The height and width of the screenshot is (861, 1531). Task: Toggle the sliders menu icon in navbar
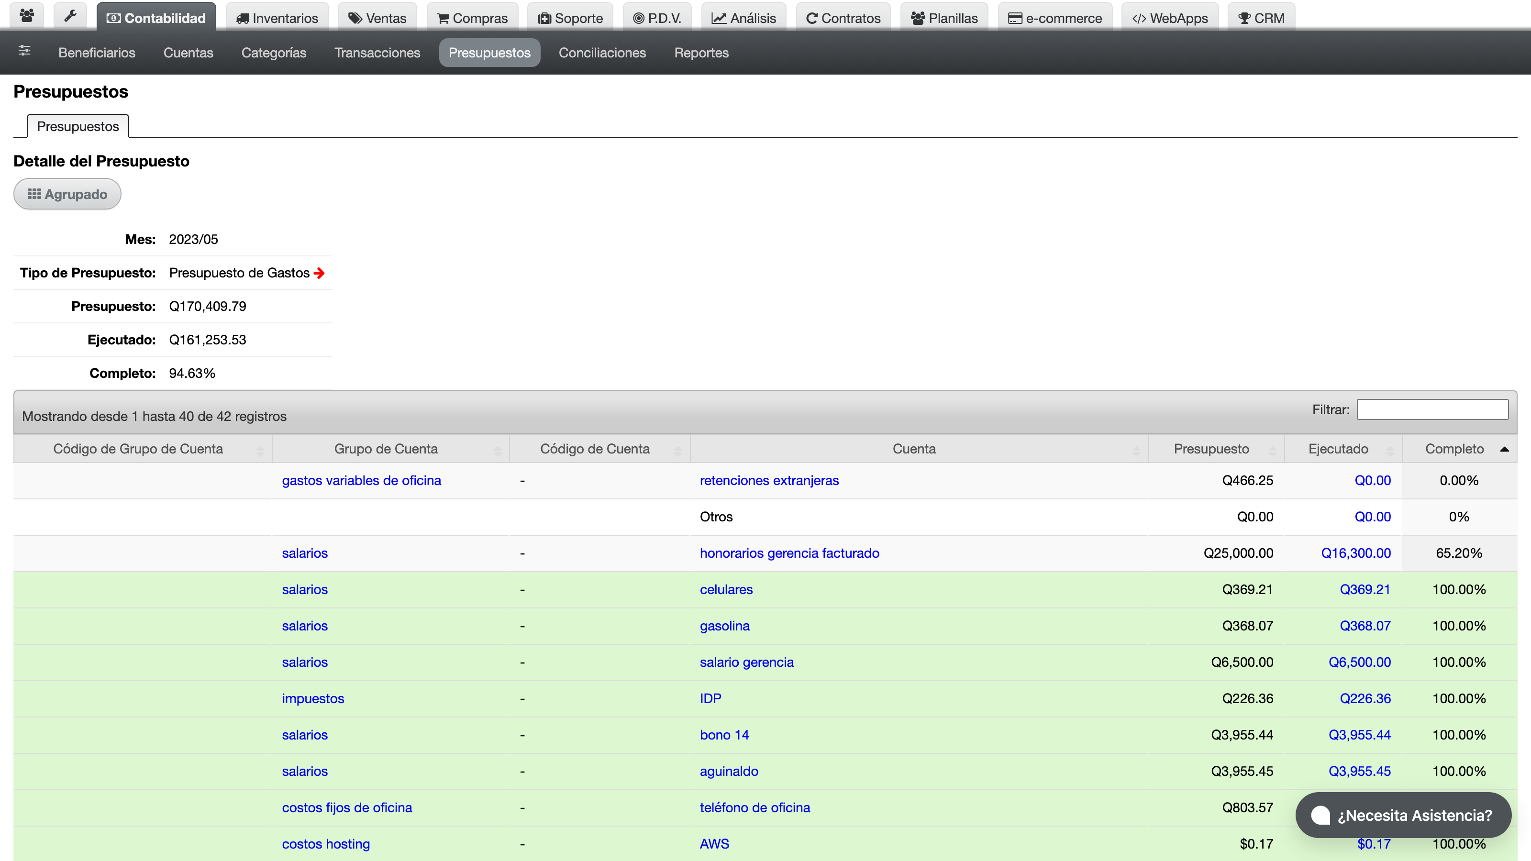coord(24,51)
